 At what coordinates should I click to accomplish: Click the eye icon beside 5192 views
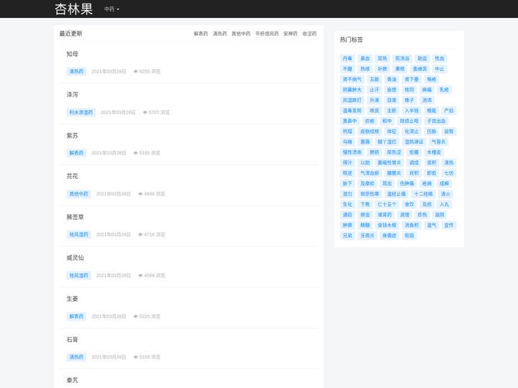(135, 153)
